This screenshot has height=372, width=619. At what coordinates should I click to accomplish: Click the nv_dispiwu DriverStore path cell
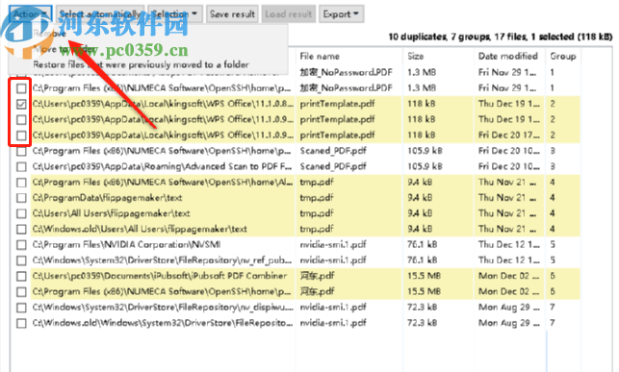tap(163, 307)
